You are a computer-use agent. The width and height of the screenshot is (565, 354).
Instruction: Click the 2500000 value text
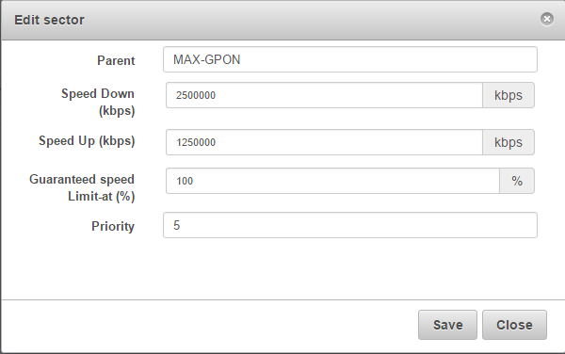coord(196,95)
